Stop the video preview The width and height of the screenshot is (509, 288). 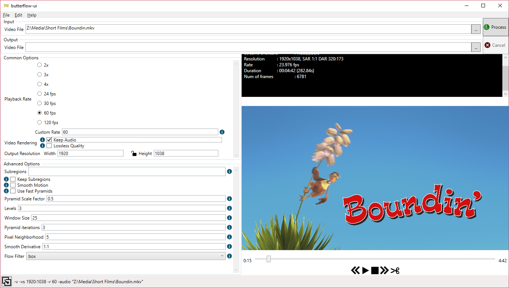click(375, 271)
